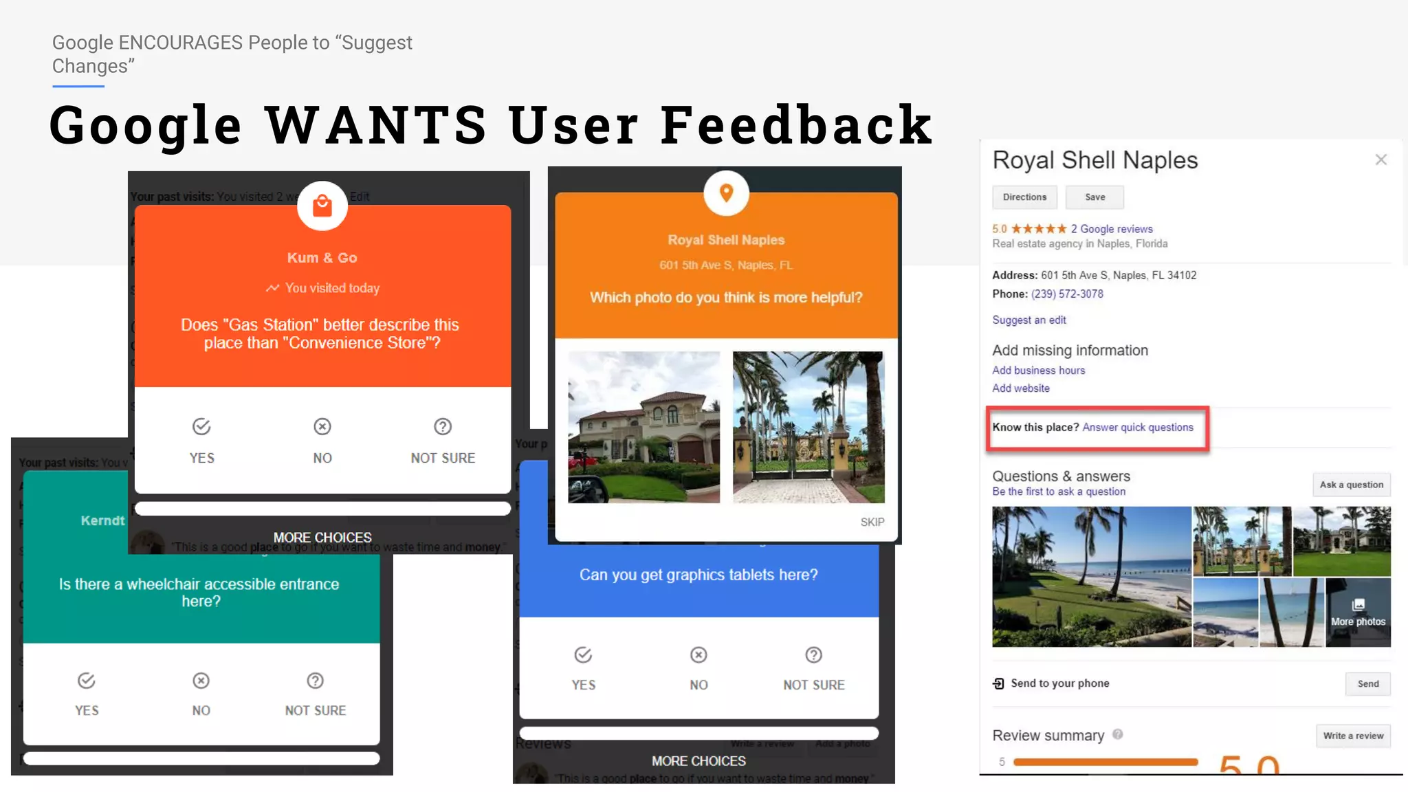Select the left house photo as more helpful
The height and width of the screenshot is (792, 1408).
(x=644, y=428)
